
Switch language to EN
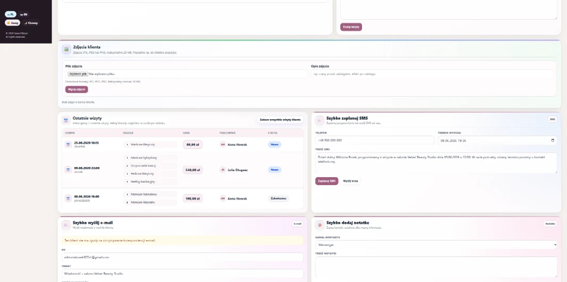click(x=24, y=14)
